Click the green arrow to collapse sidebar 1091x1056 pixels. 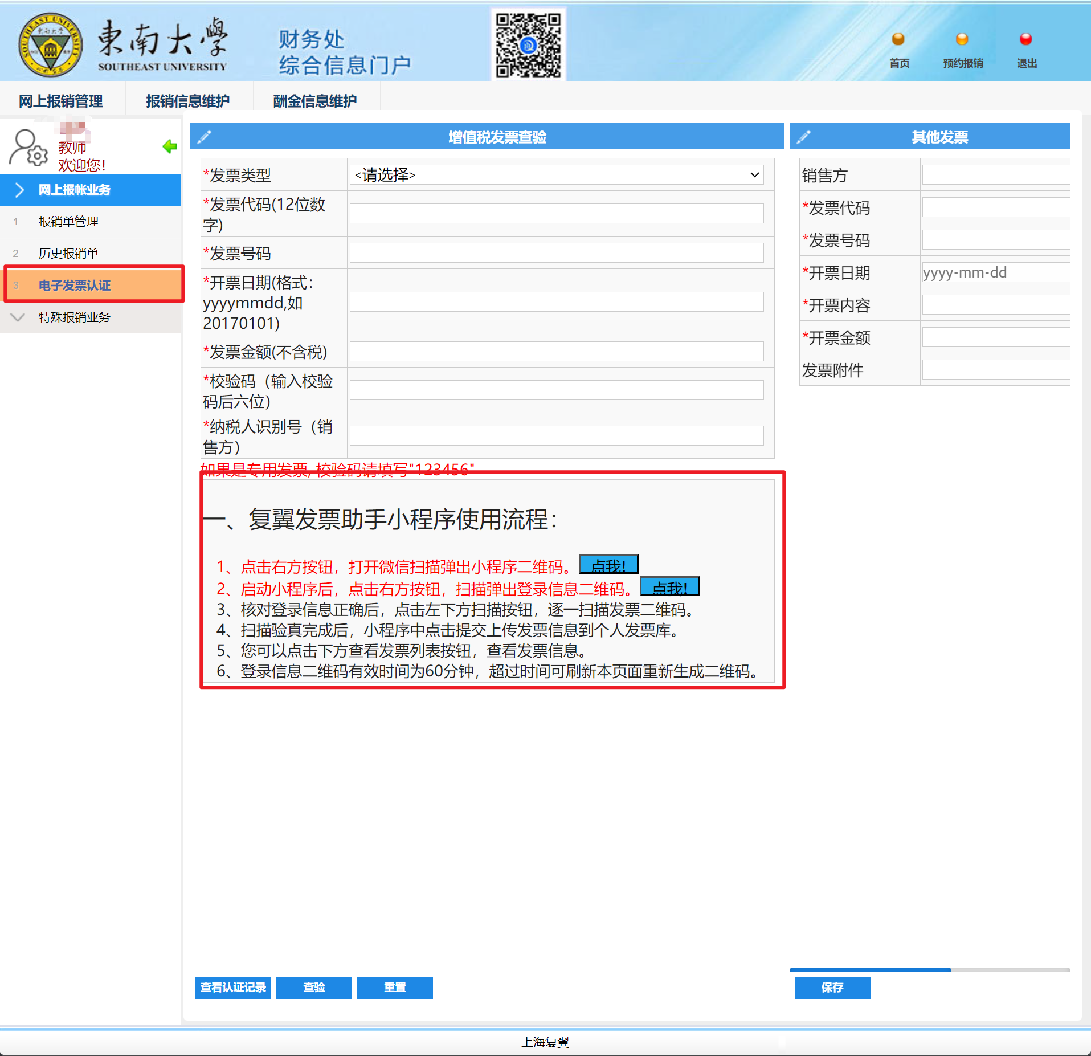[x=170, y=146]
